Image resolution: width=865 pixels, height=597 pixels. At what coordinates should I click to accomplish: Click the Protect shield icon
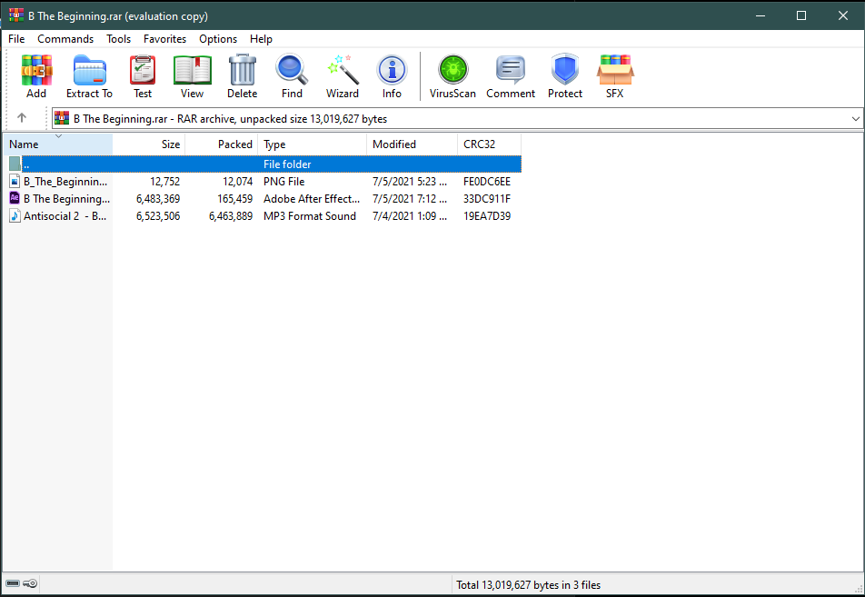pyautogui.click(x=565, y=76)
